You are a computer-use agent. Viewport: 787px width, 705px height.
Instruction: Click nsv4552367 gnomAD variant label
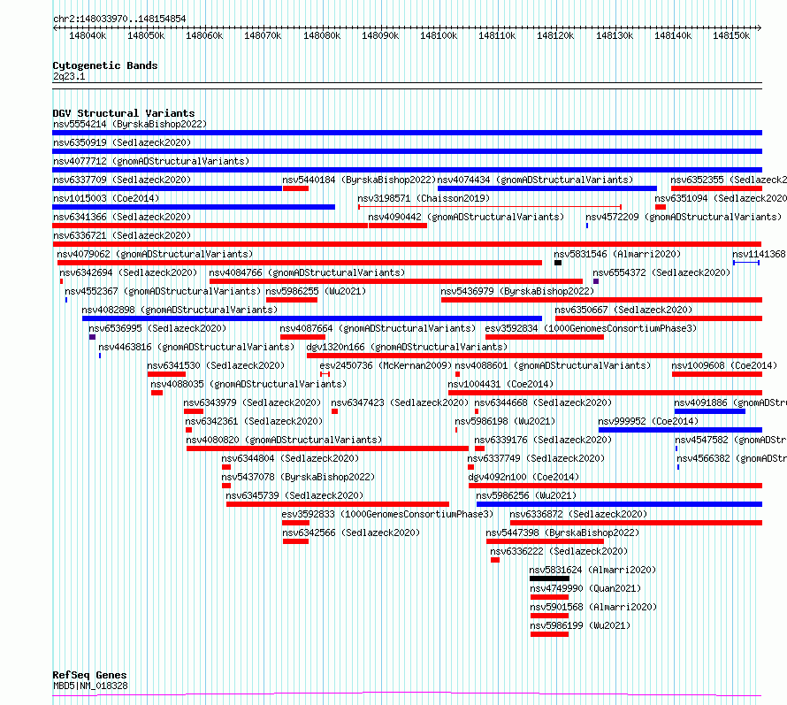pyautogui.click(x=163, y=291)
